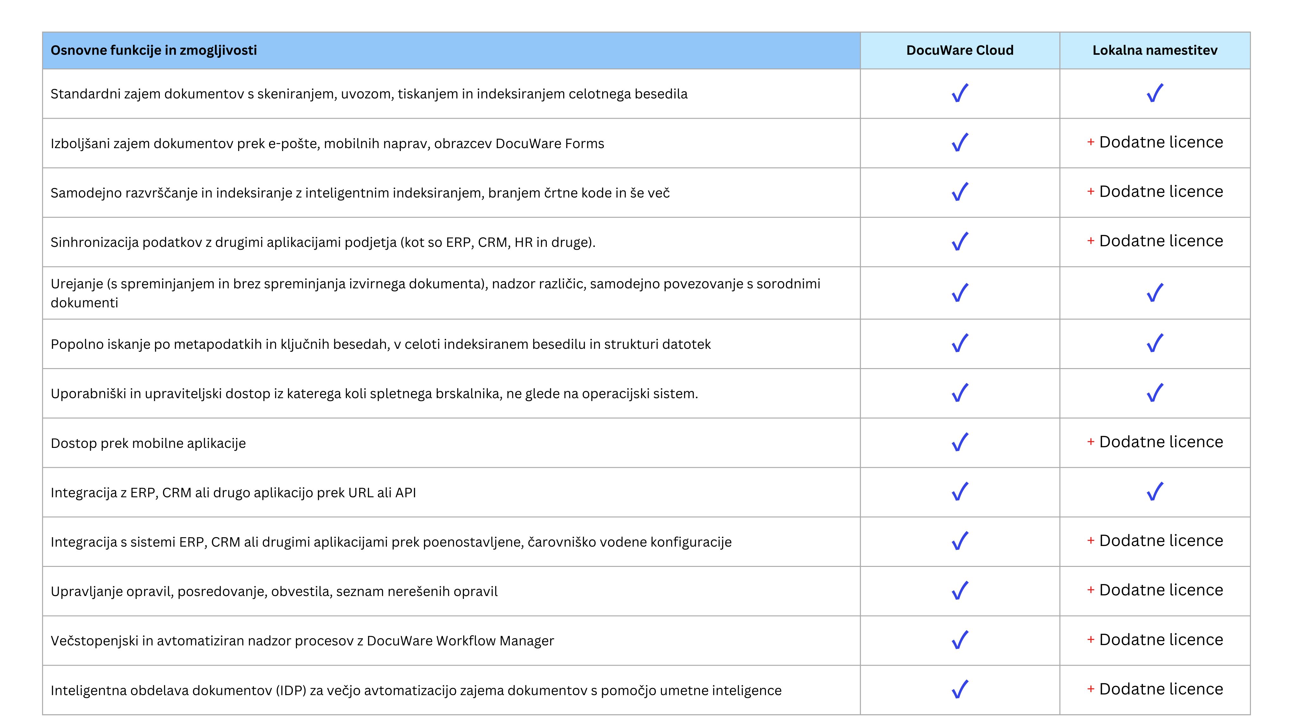This screenshot has height=728, width=1293.
Task: Click the Cloud checkmark for Inteligentna obdelava dokumentov
Action: pos(960,689)
